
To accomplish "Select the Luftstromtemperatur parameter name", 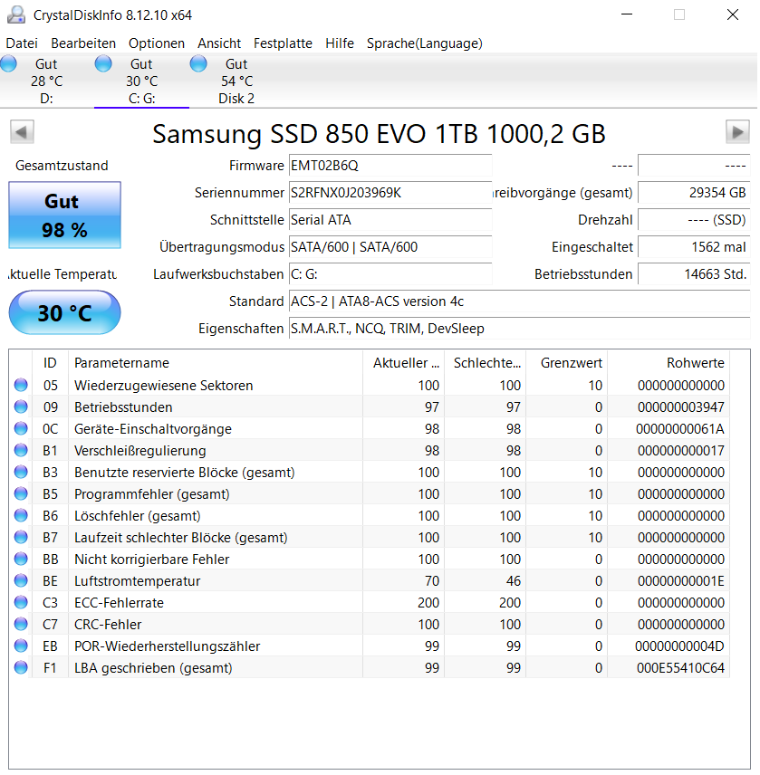I will [137, 580].
